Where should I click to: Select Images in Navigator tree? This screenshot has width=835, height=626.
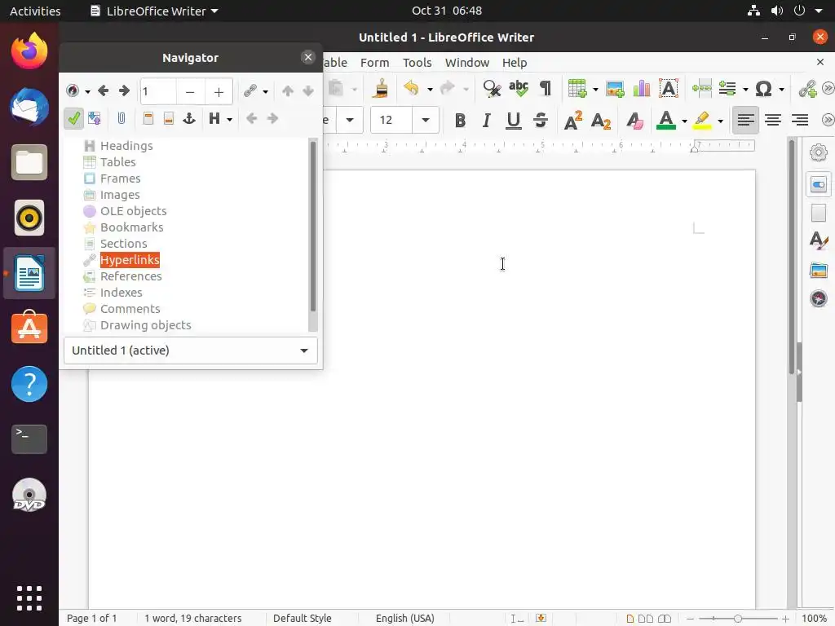[120, 195]
